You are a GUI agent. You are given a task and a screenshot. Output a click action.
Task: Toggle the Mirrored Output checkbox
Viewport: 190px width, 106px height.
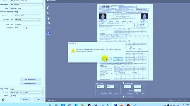point(123,97)
